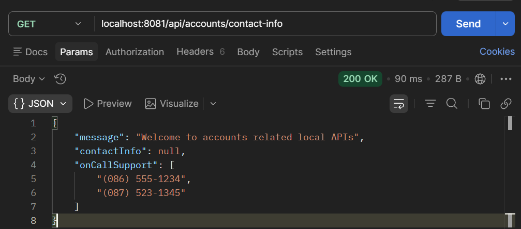Expand the Visualize options chevron
The width and height of the screenshot is (521, 229).
click(x=213, y=104)
